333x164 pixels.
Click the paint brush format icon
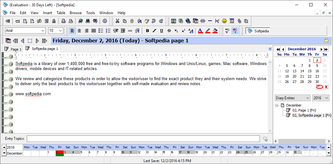coord(147,21)
